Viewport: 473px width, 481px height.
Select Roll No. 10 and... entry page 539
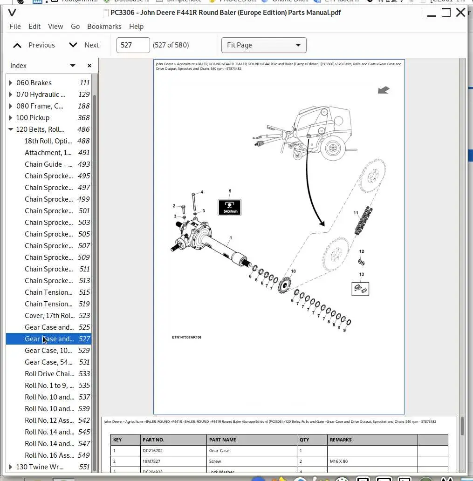click(48, 409)
